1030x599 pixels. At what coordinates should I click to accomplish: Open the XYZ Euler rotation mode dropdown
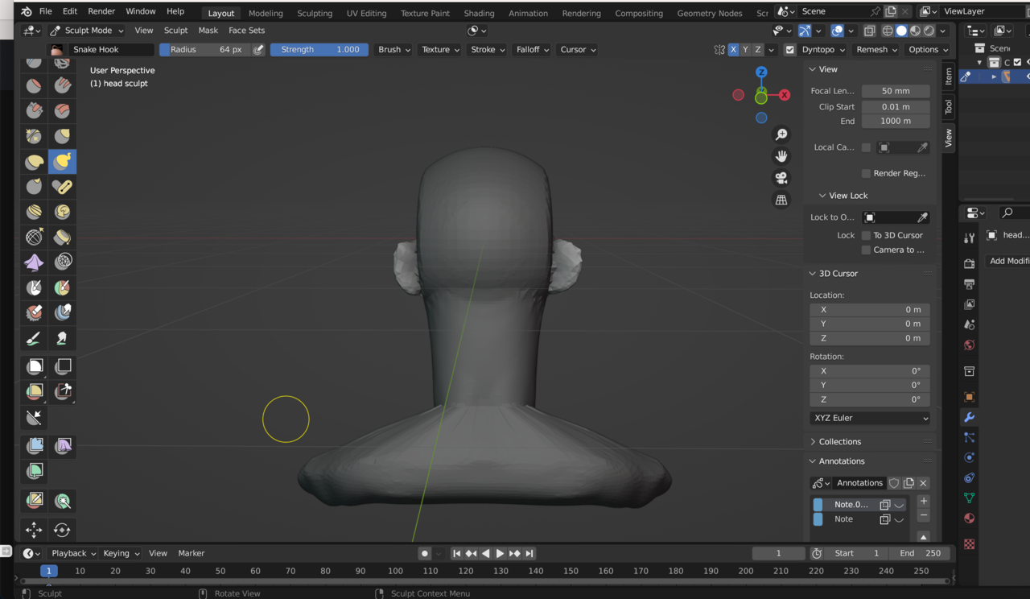(870, 418)
